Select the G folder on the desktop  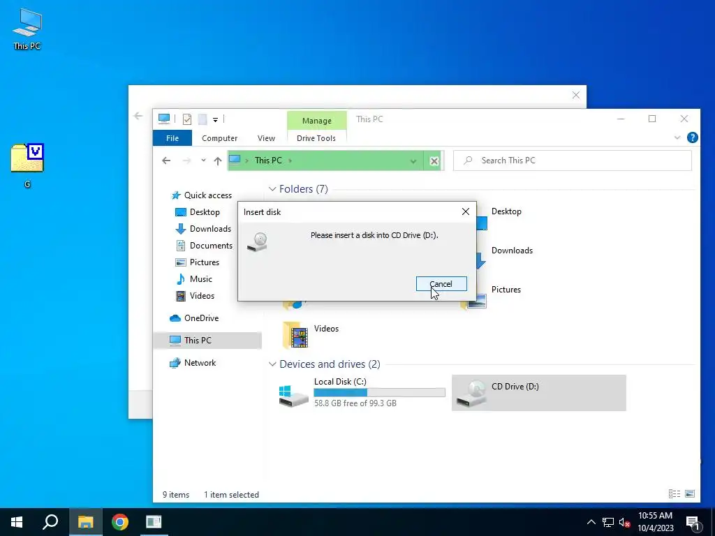[x=27, y=165]
